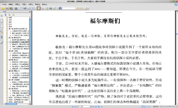Screen dimensions: 178x108
Task: Open the Signatures pen sidebar tab
Action: [x=2, y=42]
